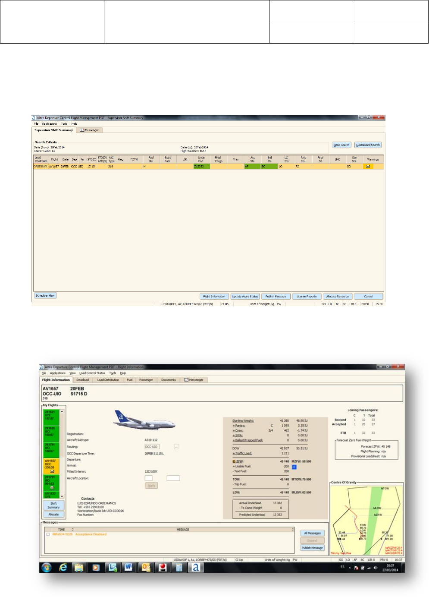Click Flight Information button
This screenshot has height=597, width=429.
[x=214, y=297]
